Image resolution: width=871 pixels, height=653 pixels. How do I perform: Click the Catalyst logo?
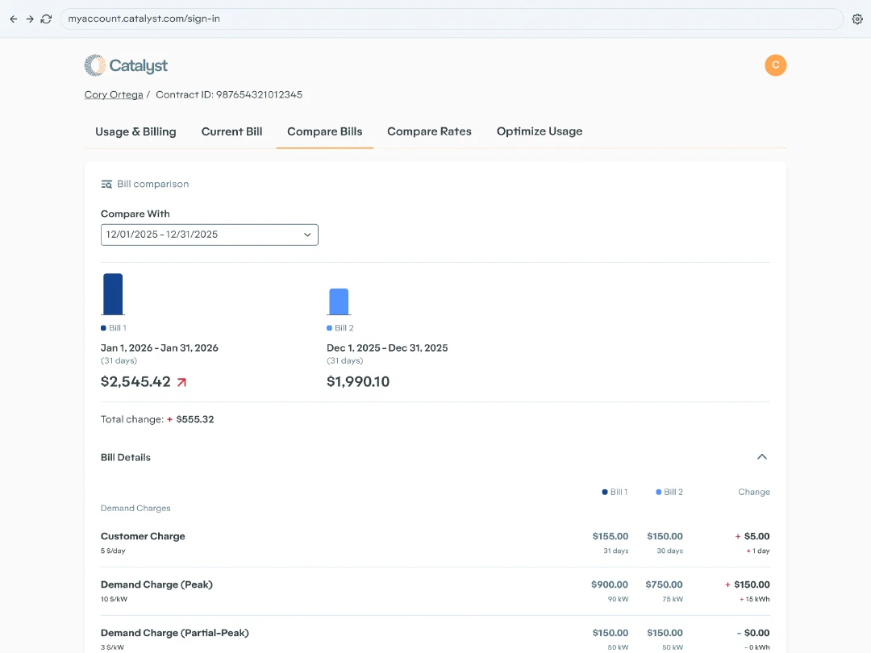126,65
